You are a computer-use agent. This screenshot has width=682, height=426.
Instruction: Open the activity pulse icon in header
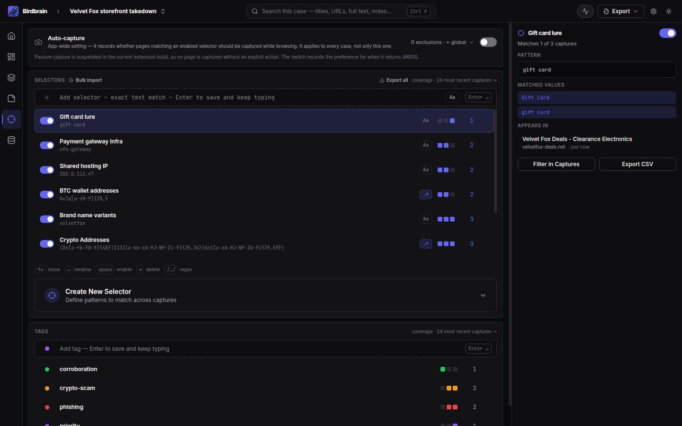pos(585,11)
